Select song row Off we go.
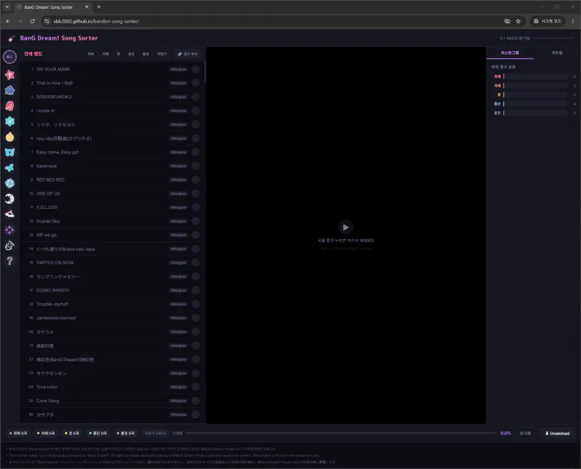 pyautogui.click(x=111, y=235)
